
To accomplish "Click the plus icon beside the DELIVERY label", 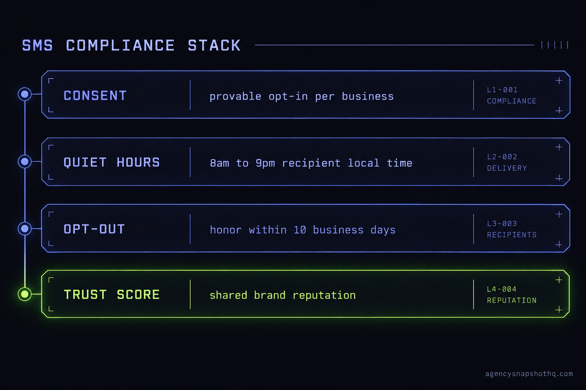I will (x=559, y=178).
